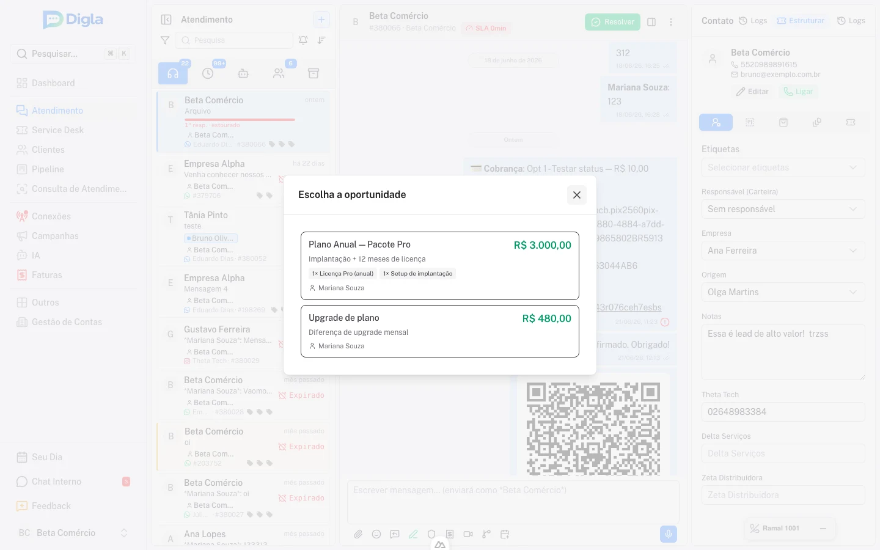The image size is (880, 550).
Task: Click the Resolver button
Action: [612, 22]
